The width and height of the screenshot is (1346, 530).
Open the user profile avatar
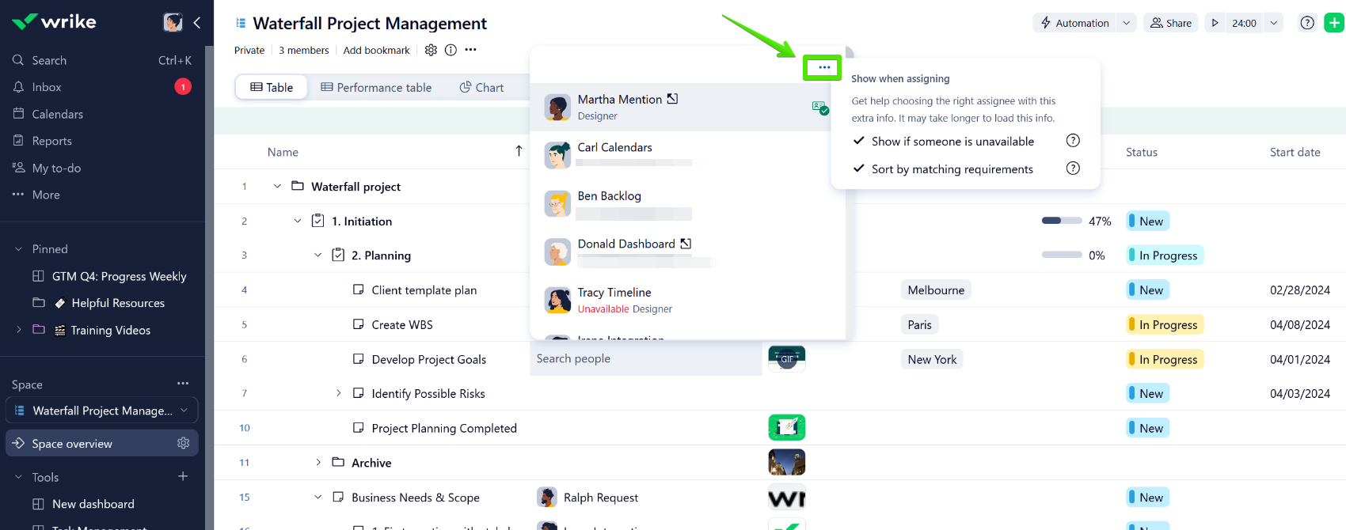pos(173,22)
